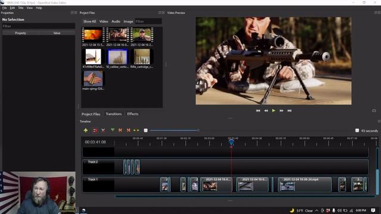Jump to Start playback button

tap(258, 111)
